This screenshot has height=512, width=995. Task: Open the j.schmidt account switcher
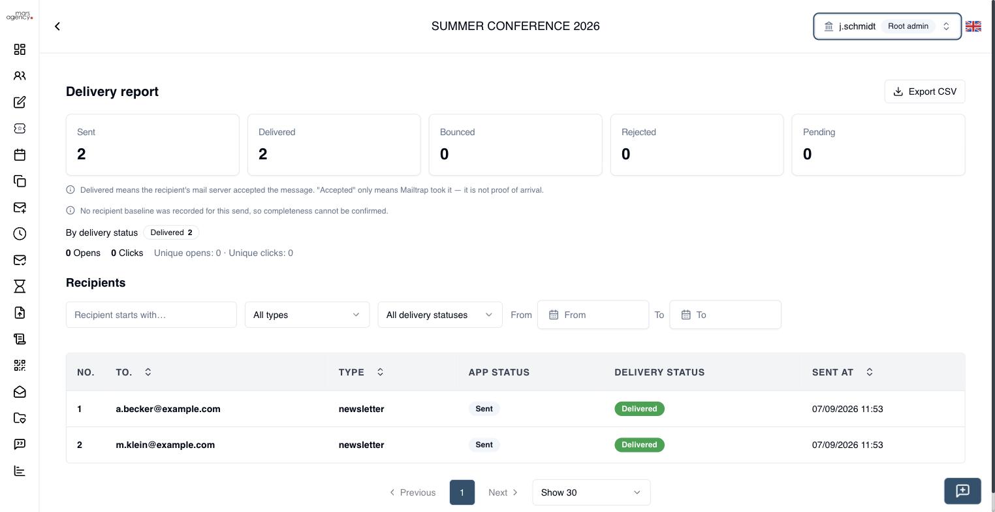tap(887, 26)
